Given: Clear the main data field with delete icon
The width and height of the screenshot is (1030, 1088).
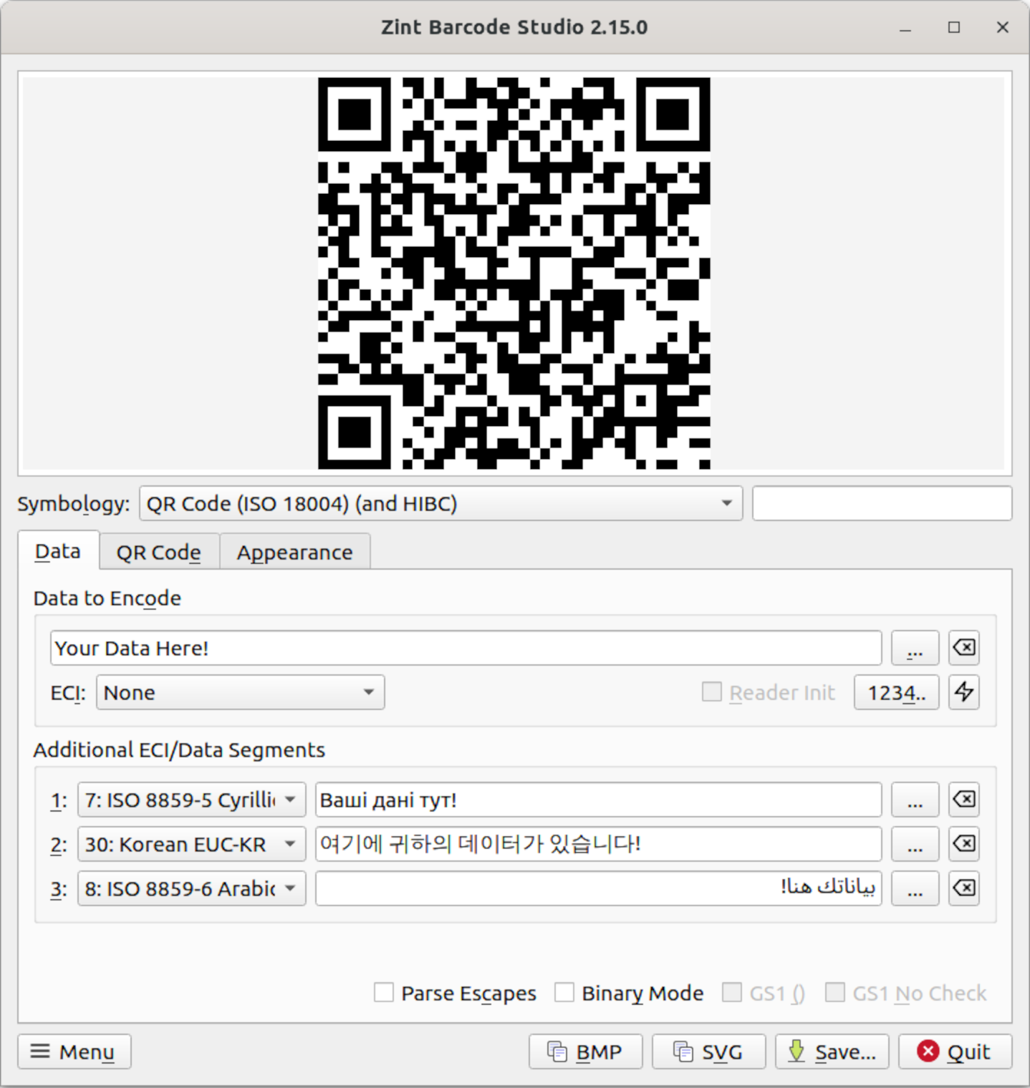Looking at the screenshot, I should pos(963,648).
